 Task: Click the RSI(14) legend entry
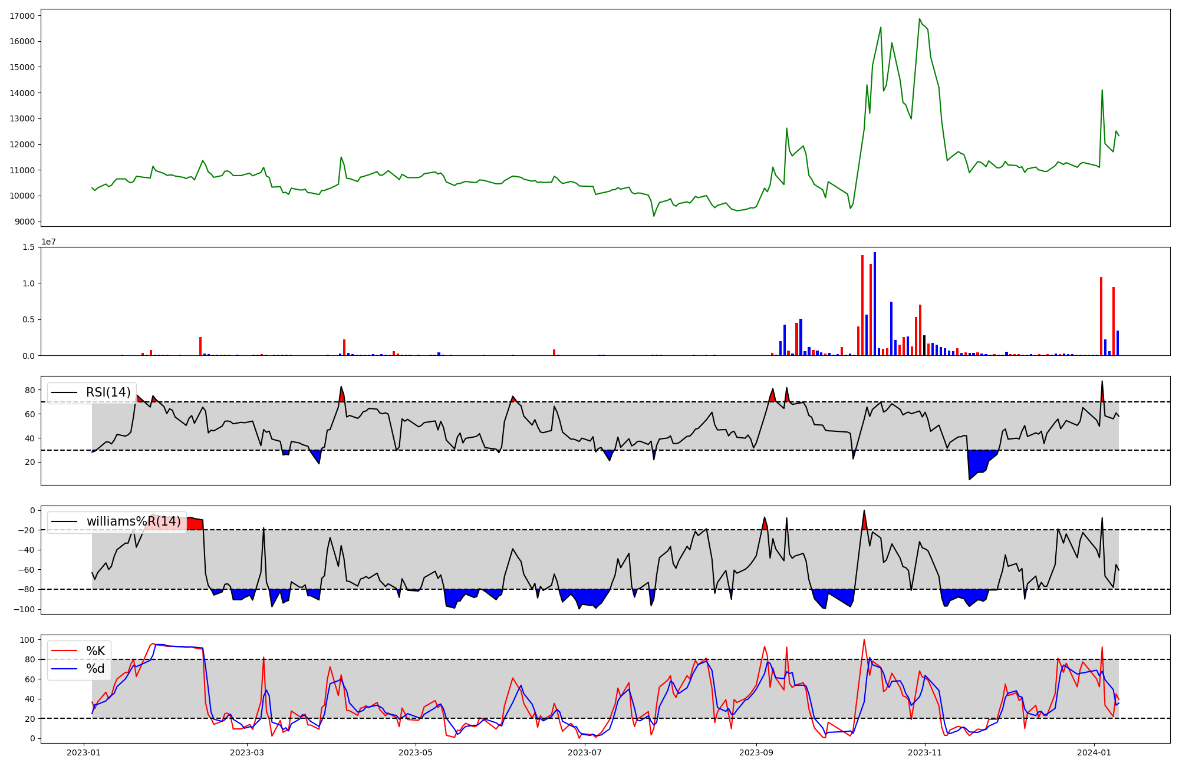coord(108,392)
